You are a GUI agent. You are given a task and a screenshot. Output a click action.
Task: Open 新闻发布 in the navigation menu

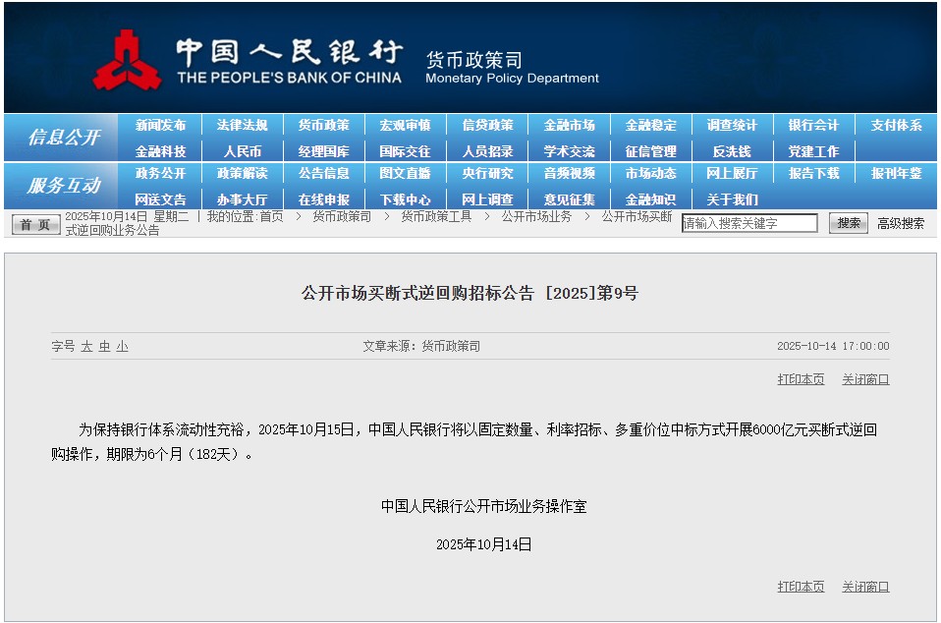coord(160,125)
